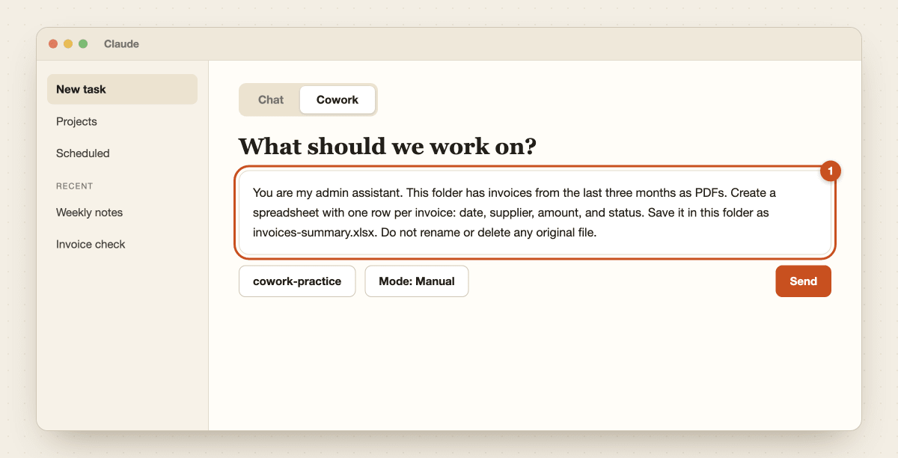Viewport: 898px width, 458px height.
Task: Maximize window using the green dot
Action: tap(83, 44)
